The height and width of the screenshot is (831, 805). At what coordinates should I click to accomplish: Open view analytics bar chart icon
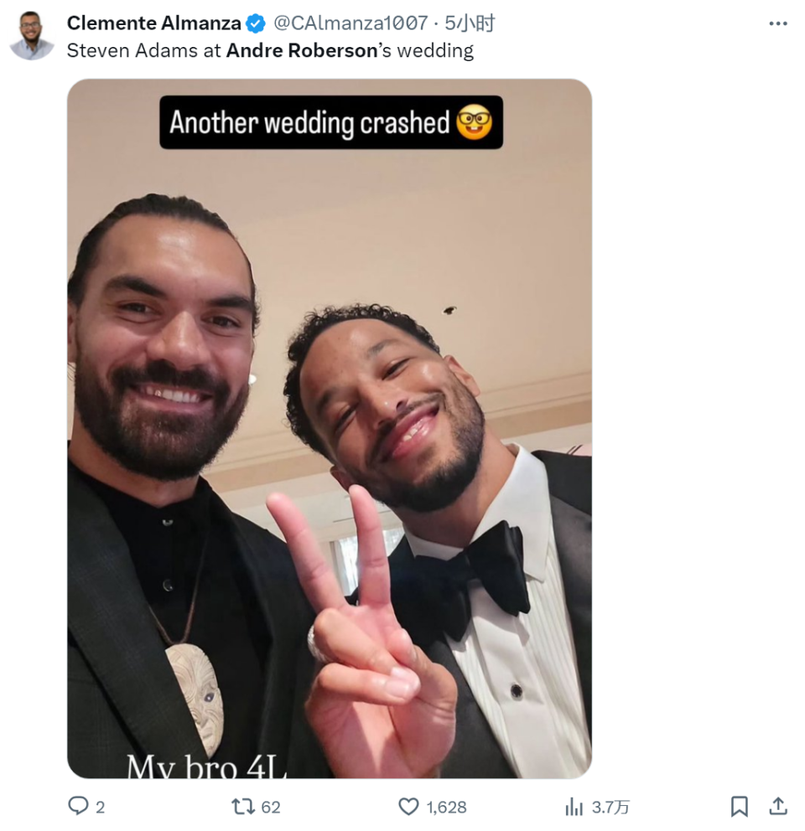(574, 806)
